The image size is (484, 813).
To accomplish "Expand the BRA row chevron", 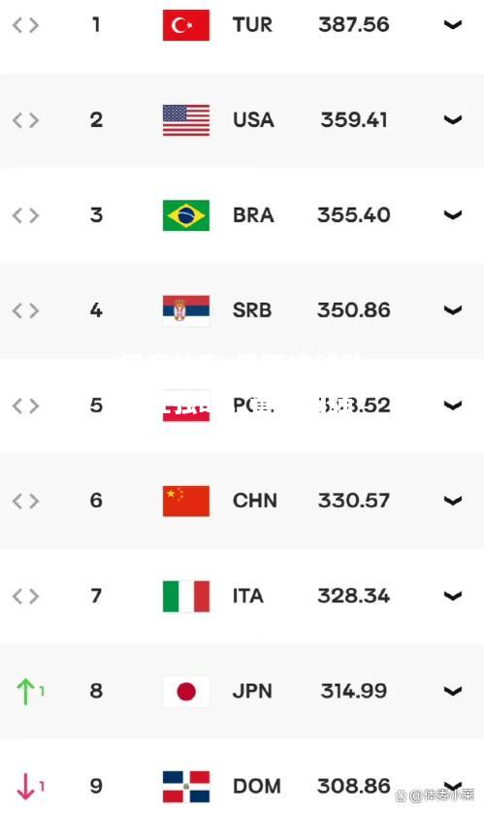I will click(x=452, y=214).
